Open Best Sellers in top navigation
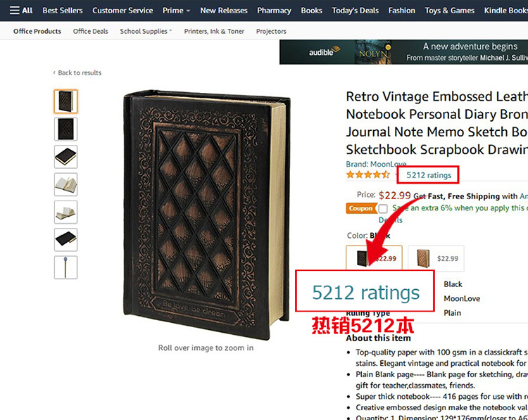This screenshot has width=528, height=420. click(x=62, y=11)
